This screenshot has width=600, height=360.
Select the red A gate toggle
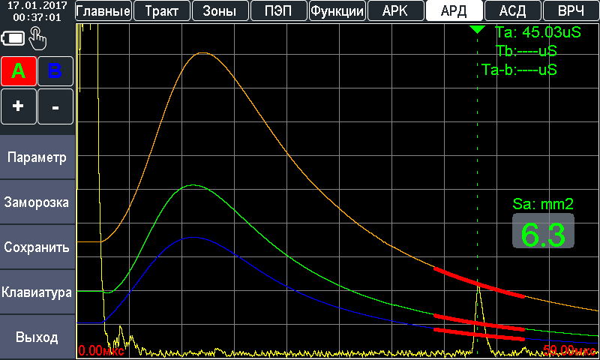click(x=19, y=71)
